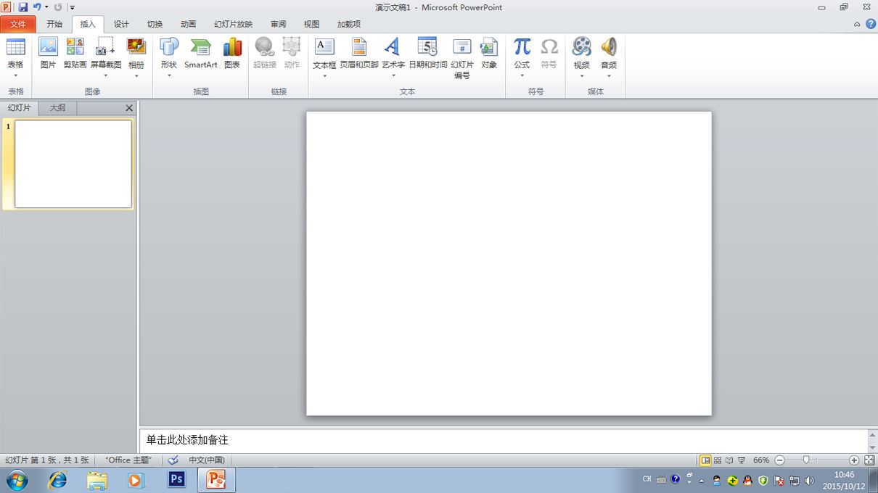Switch to the 切换 Transitions tab
The height and width of the screenshot is (493, 878).
(x=155, y=24)
